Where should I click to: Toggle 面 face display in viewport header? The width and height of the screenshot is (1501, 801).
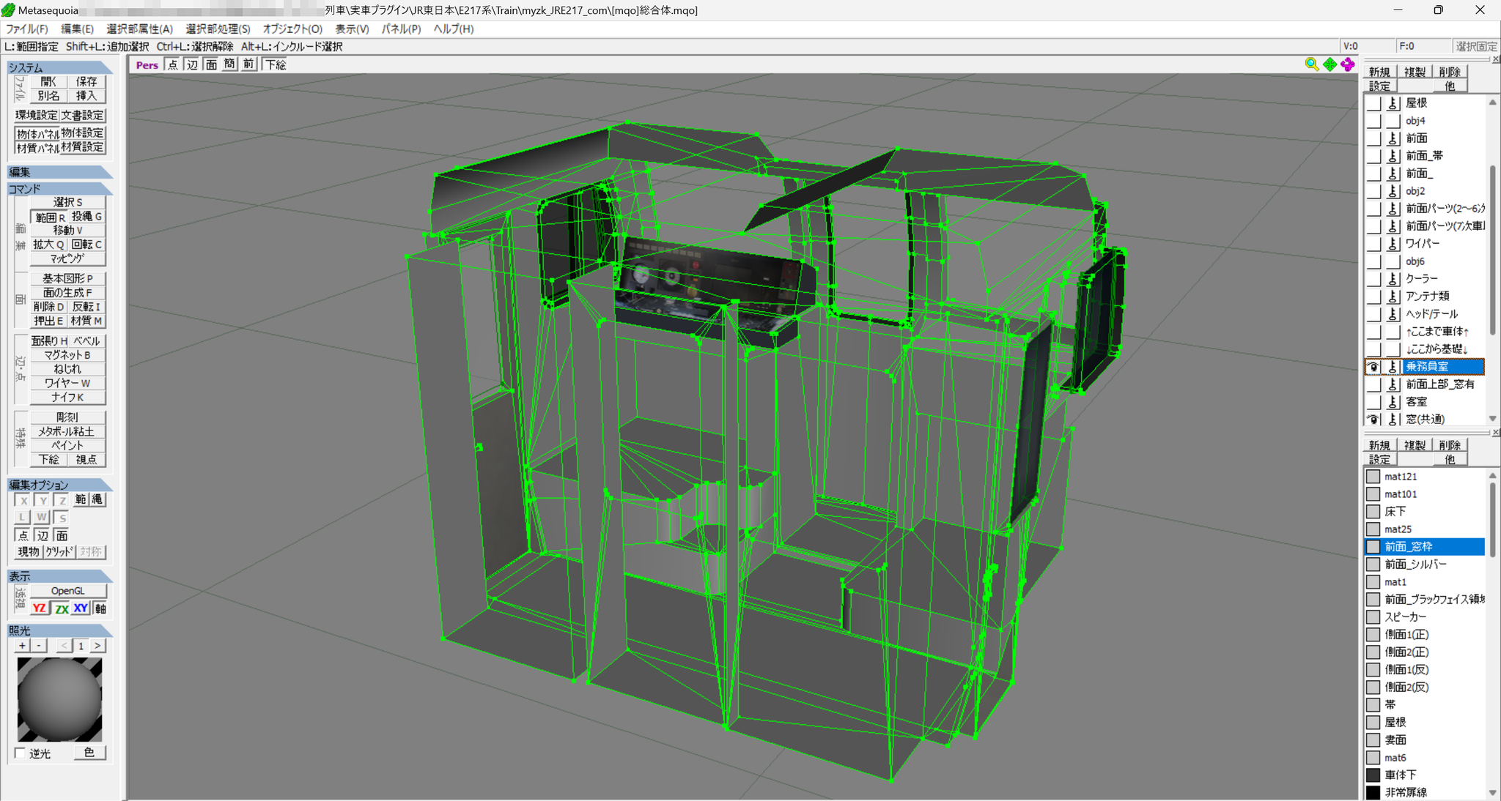(x=211, y=64)
